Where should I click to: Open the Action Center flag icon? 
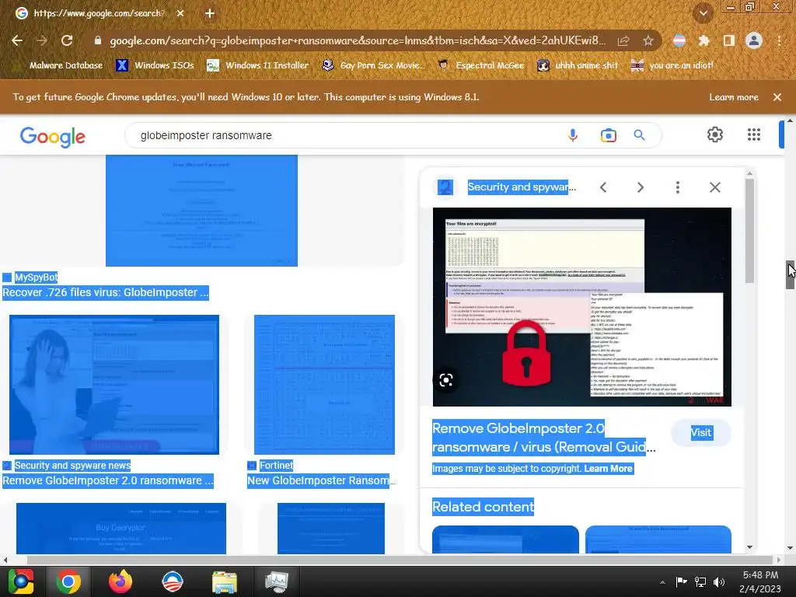pyautogui.click(x=681, y=582)
